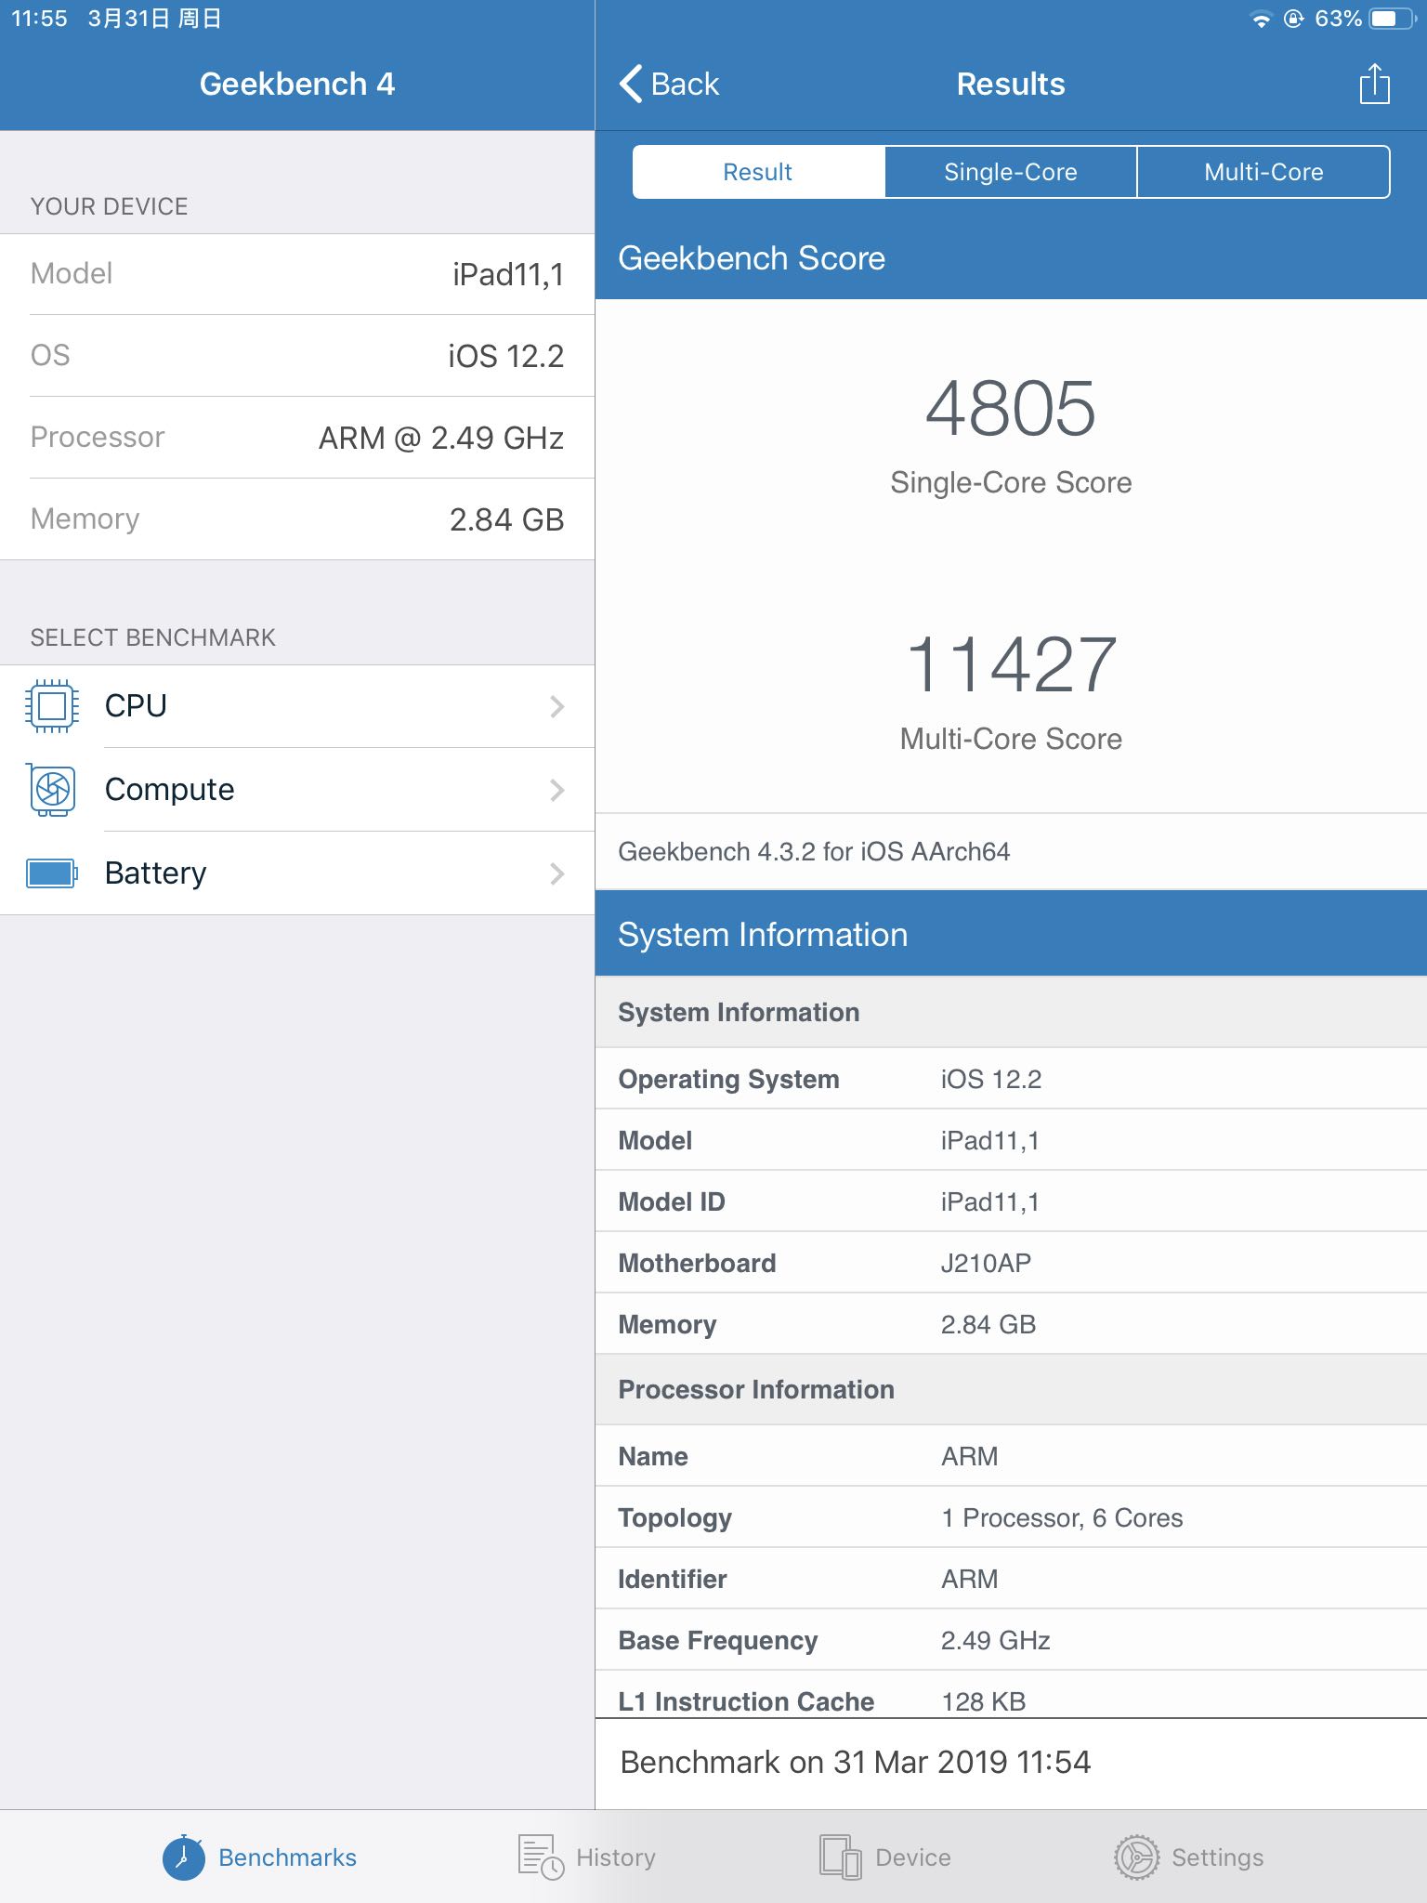Tap the 11427 multi-core score
Viewport: 1427px width, 1903px height.
tap(1011, 664)
